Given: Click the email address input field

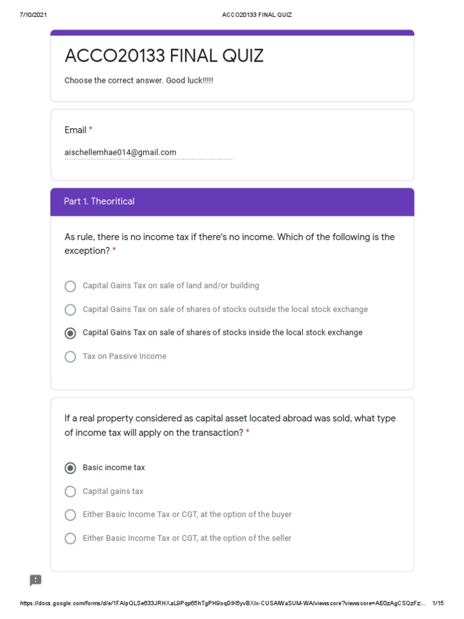Looking at the screenshot, I should (148, 153).
